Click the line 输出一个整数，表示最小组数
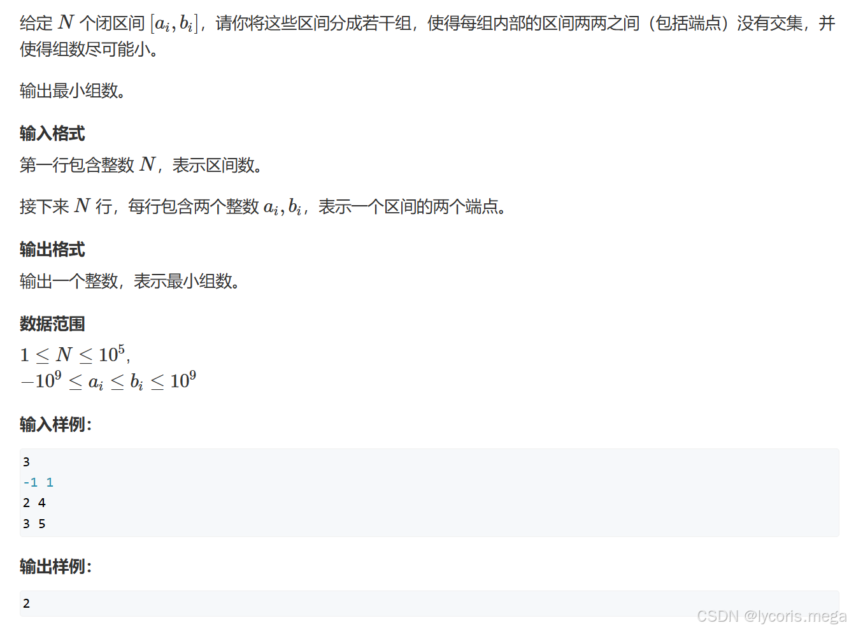 click(130, 282)
